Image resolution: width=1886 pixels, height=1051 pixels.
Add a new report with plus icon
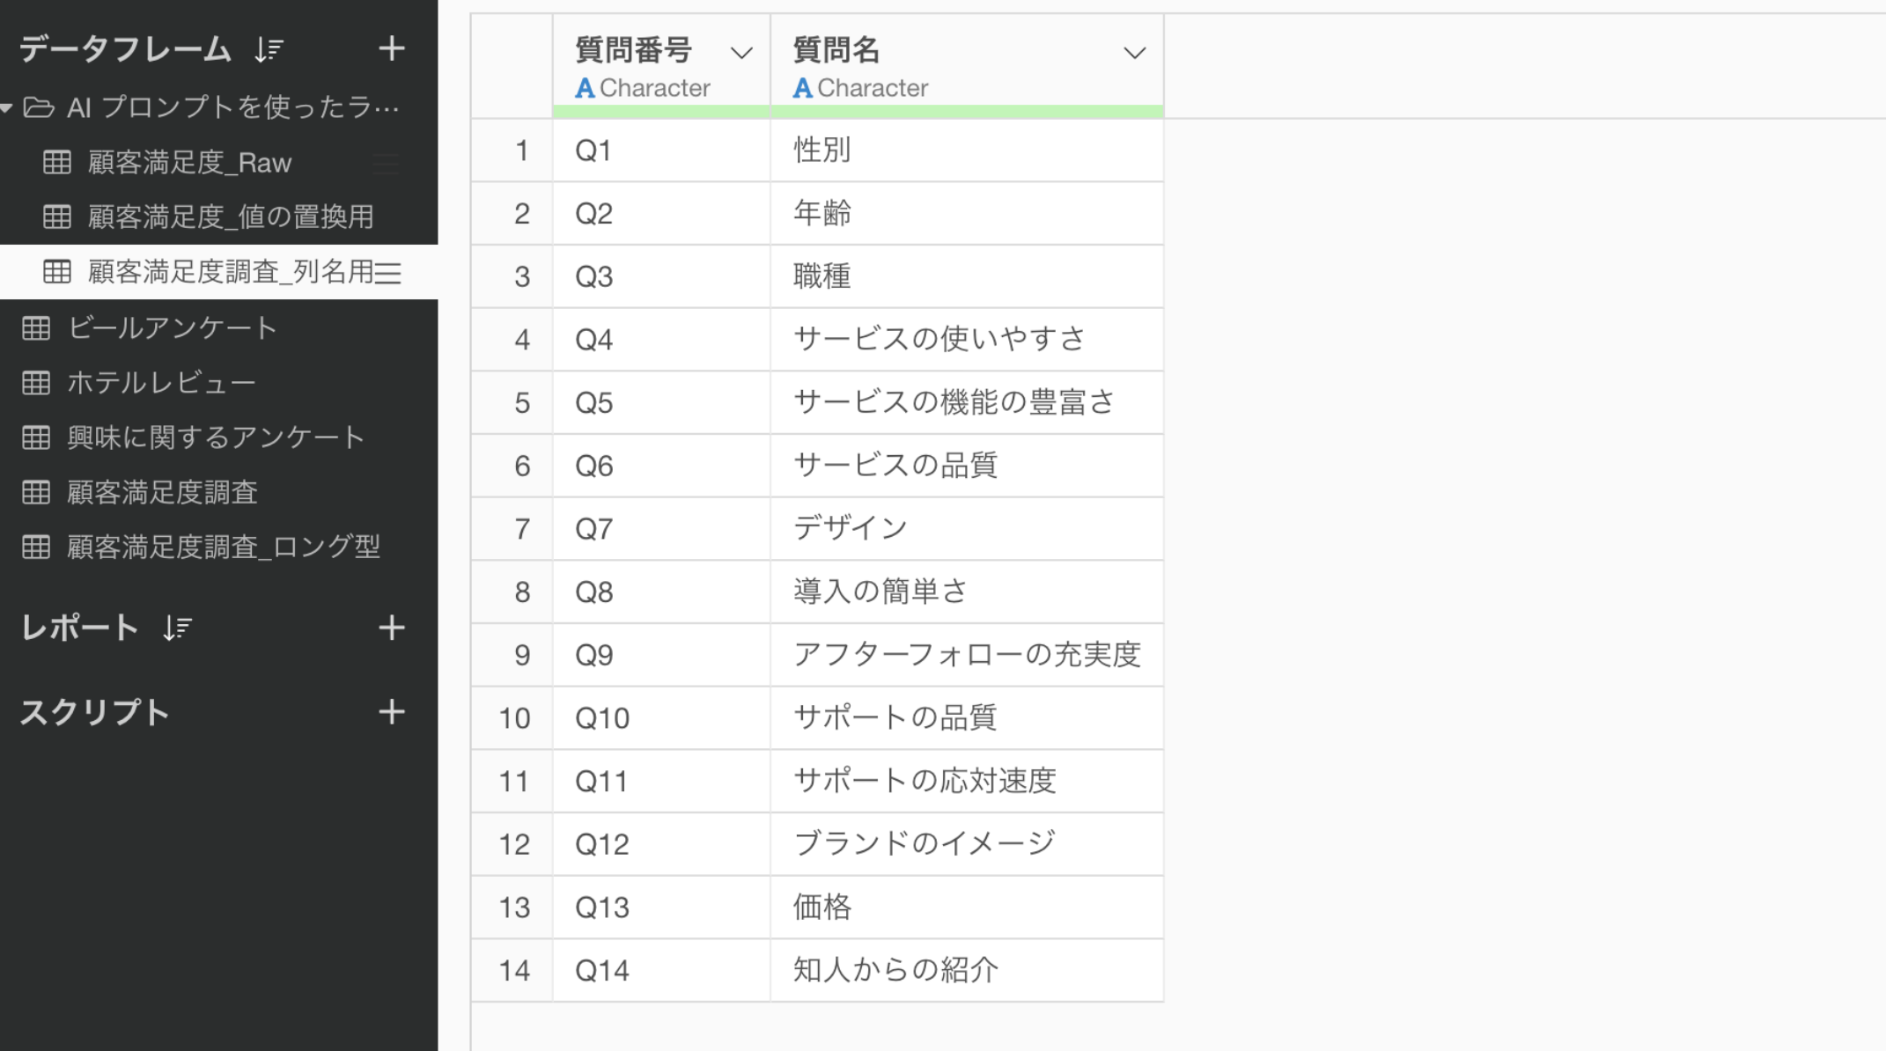click(391, 628)
